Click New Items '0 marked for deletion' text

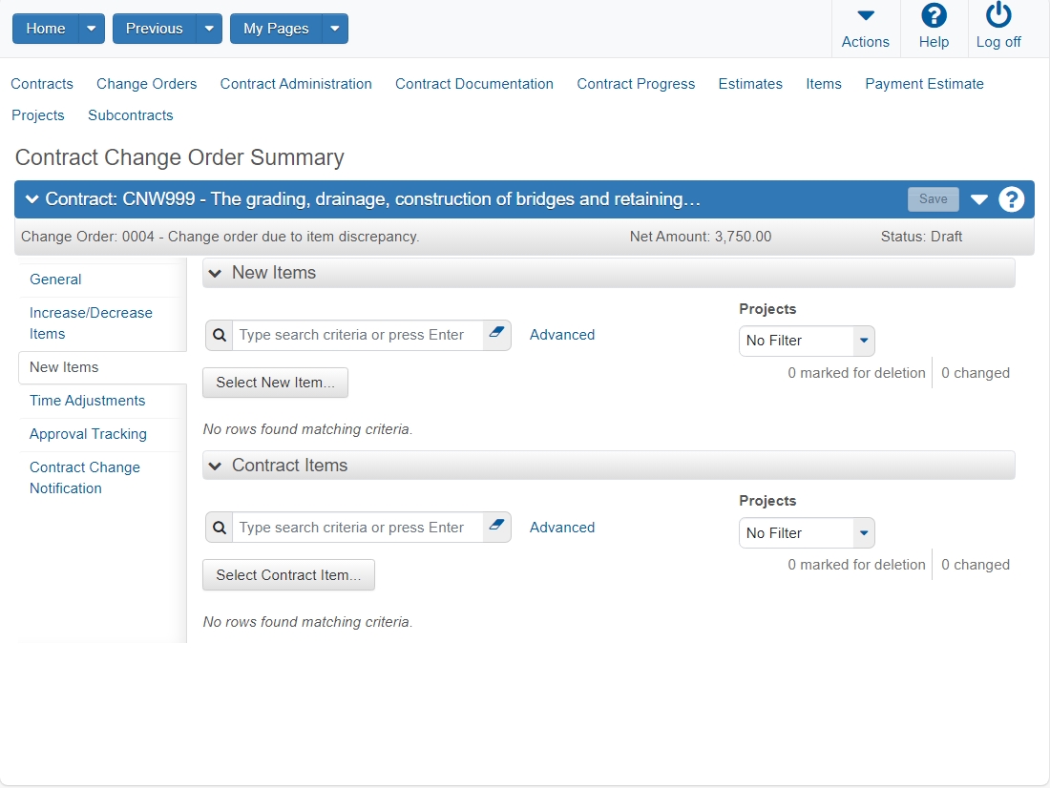(x=856, y=373)
